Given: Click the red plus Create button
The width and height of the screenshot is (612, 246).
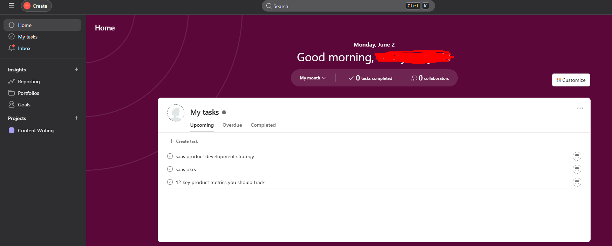Looking at the screenshot, I should 36,6.
